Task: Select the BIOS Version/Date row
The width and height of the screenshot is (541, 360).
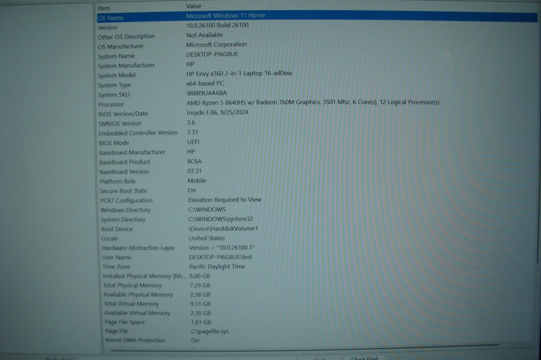Action: point(123,114)
